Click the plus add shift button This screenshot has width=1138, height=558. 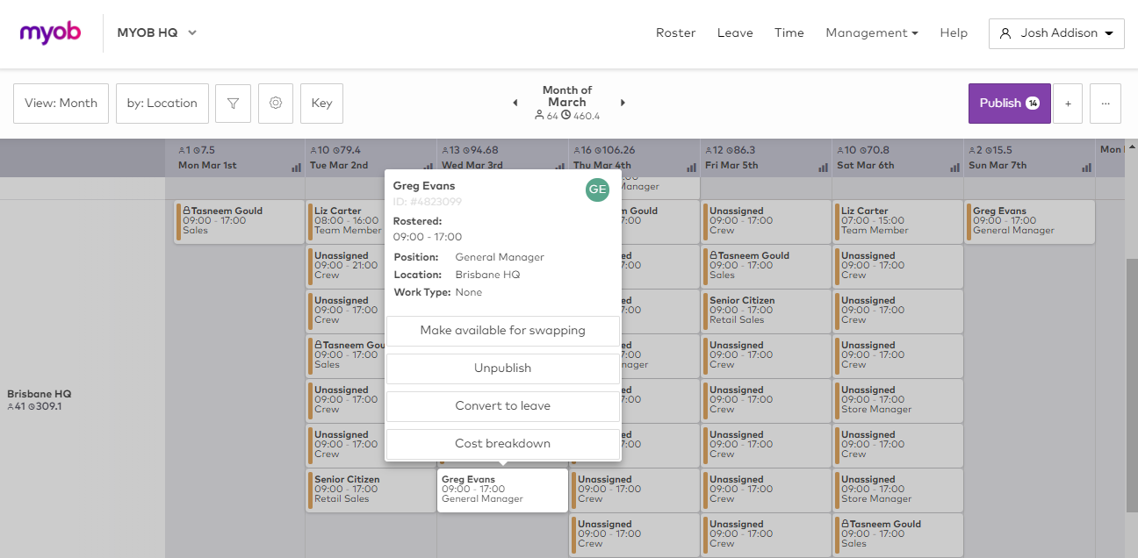pos(1068,104)
